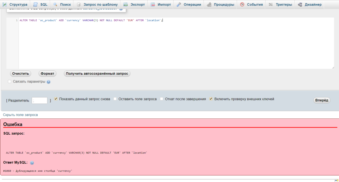339x182 pixels.
Task: Click the Экспорт tab icon
Action: coord(126,4)
